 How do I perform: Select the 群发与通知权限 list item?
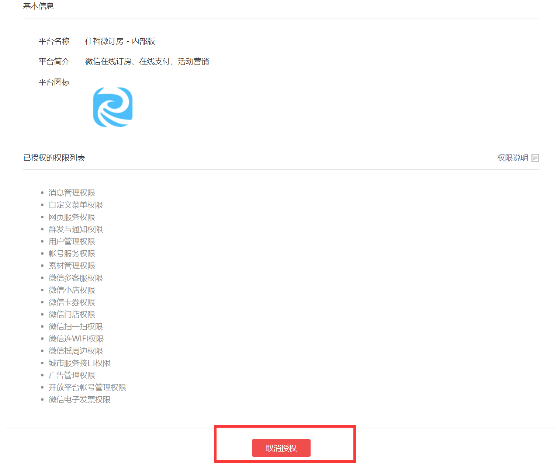click(76, 229)
